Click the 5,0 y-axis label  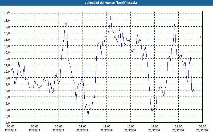coord(8,103)
